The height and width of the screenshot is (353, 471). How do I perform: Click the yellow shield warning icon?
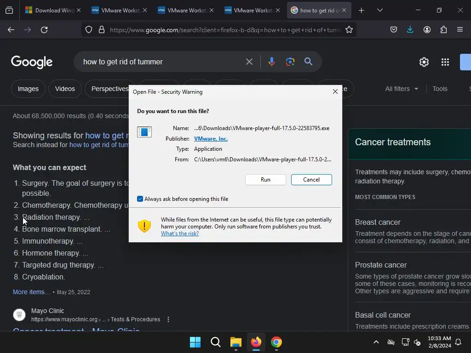click(x=144, y=226)
